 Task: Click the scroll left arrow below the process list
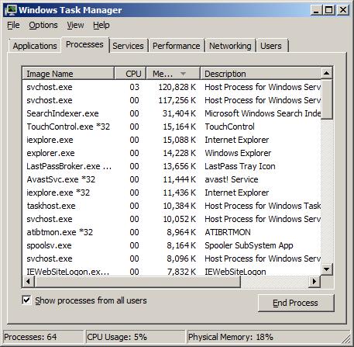tap(28, 281)
